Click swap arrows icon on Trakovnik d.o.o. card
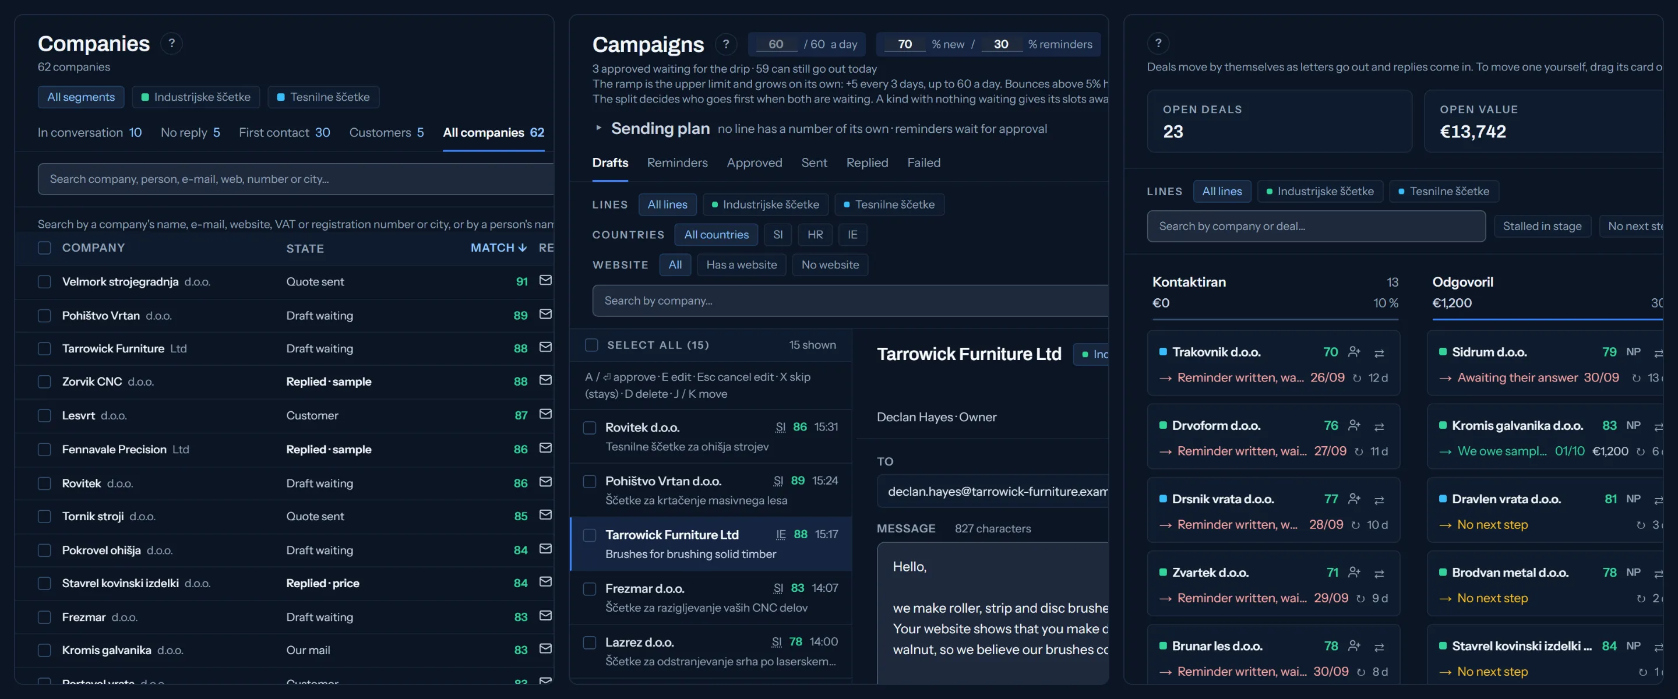 (x=1379, y=352)
